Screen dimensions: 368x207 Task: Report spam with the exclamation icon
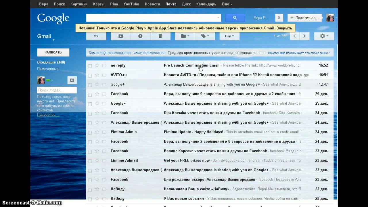tap(140, 36)
